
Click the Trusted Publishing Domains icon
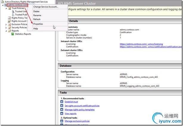13,15
